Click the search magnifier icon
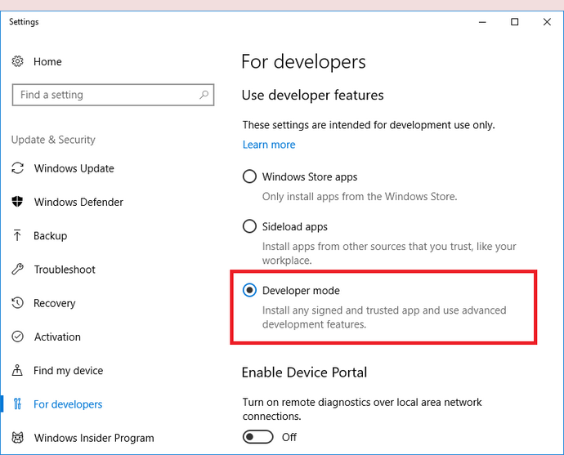564x455 pixels. [x=204, y=95]
